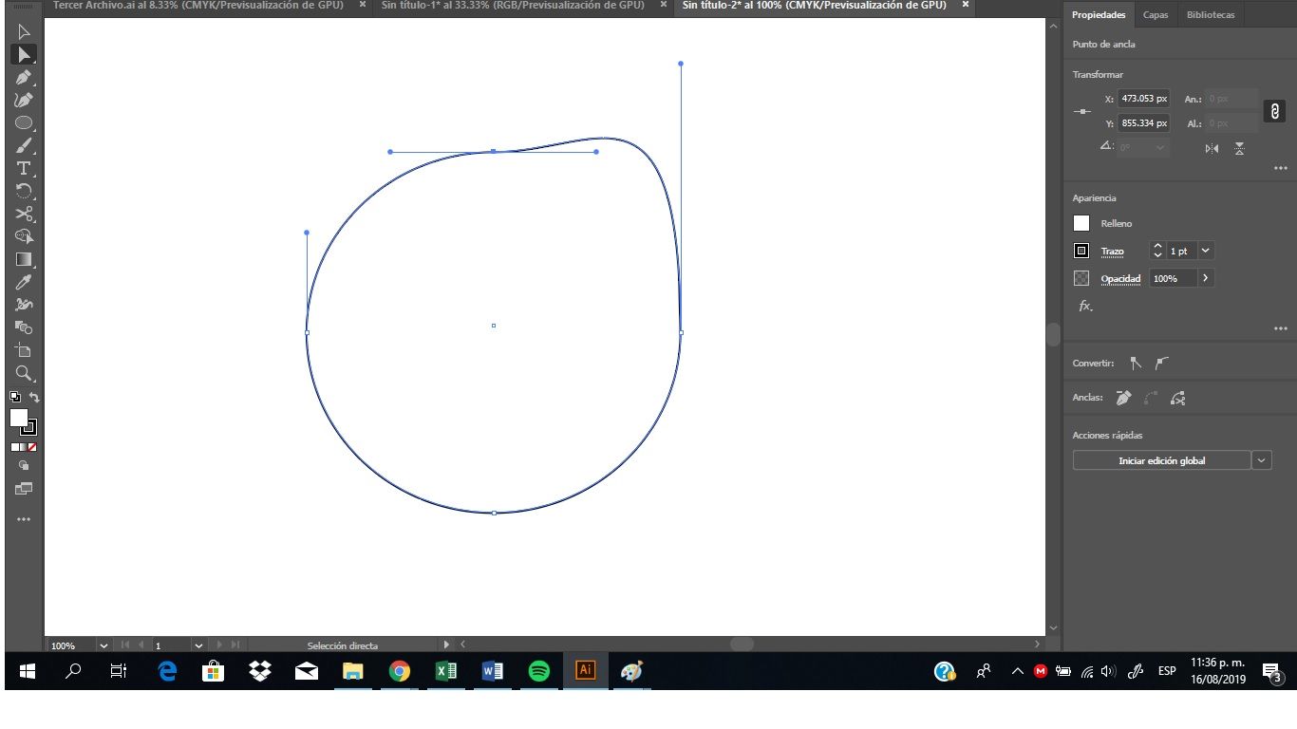Click Iniciar edición global button
The height and width of the screenshot is (729, 1297).
pyautogui.click(x=1162, y=460)
